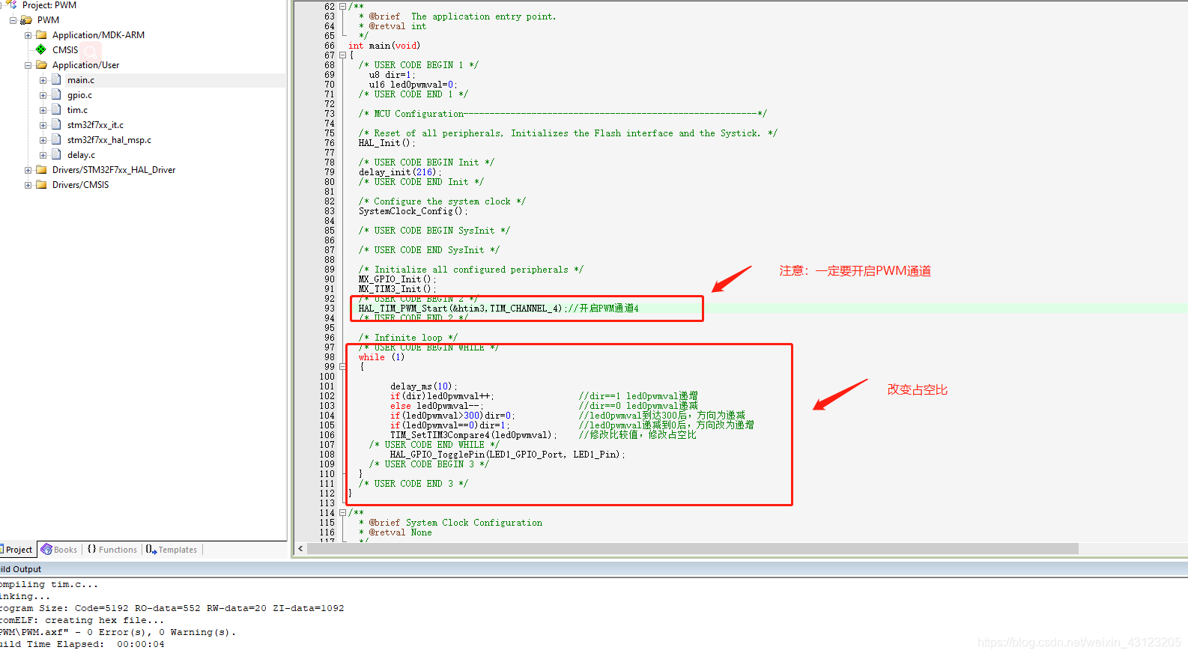
Task: Select main.c in the project tree
Action: pos(81,80)
